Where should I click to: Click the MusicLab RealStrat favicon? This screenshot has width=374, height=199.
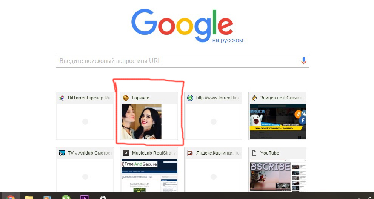(x=126, y=153)
